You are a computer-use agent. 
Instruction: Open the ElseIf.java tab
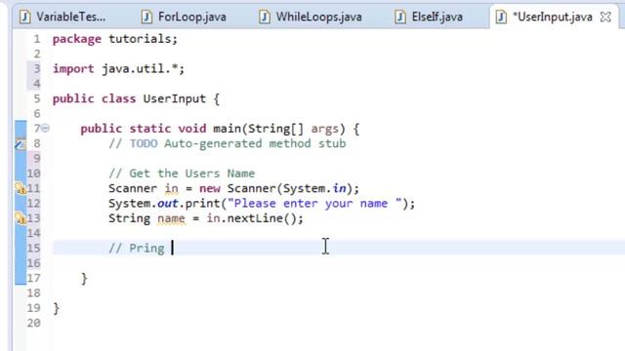point(429,17)
